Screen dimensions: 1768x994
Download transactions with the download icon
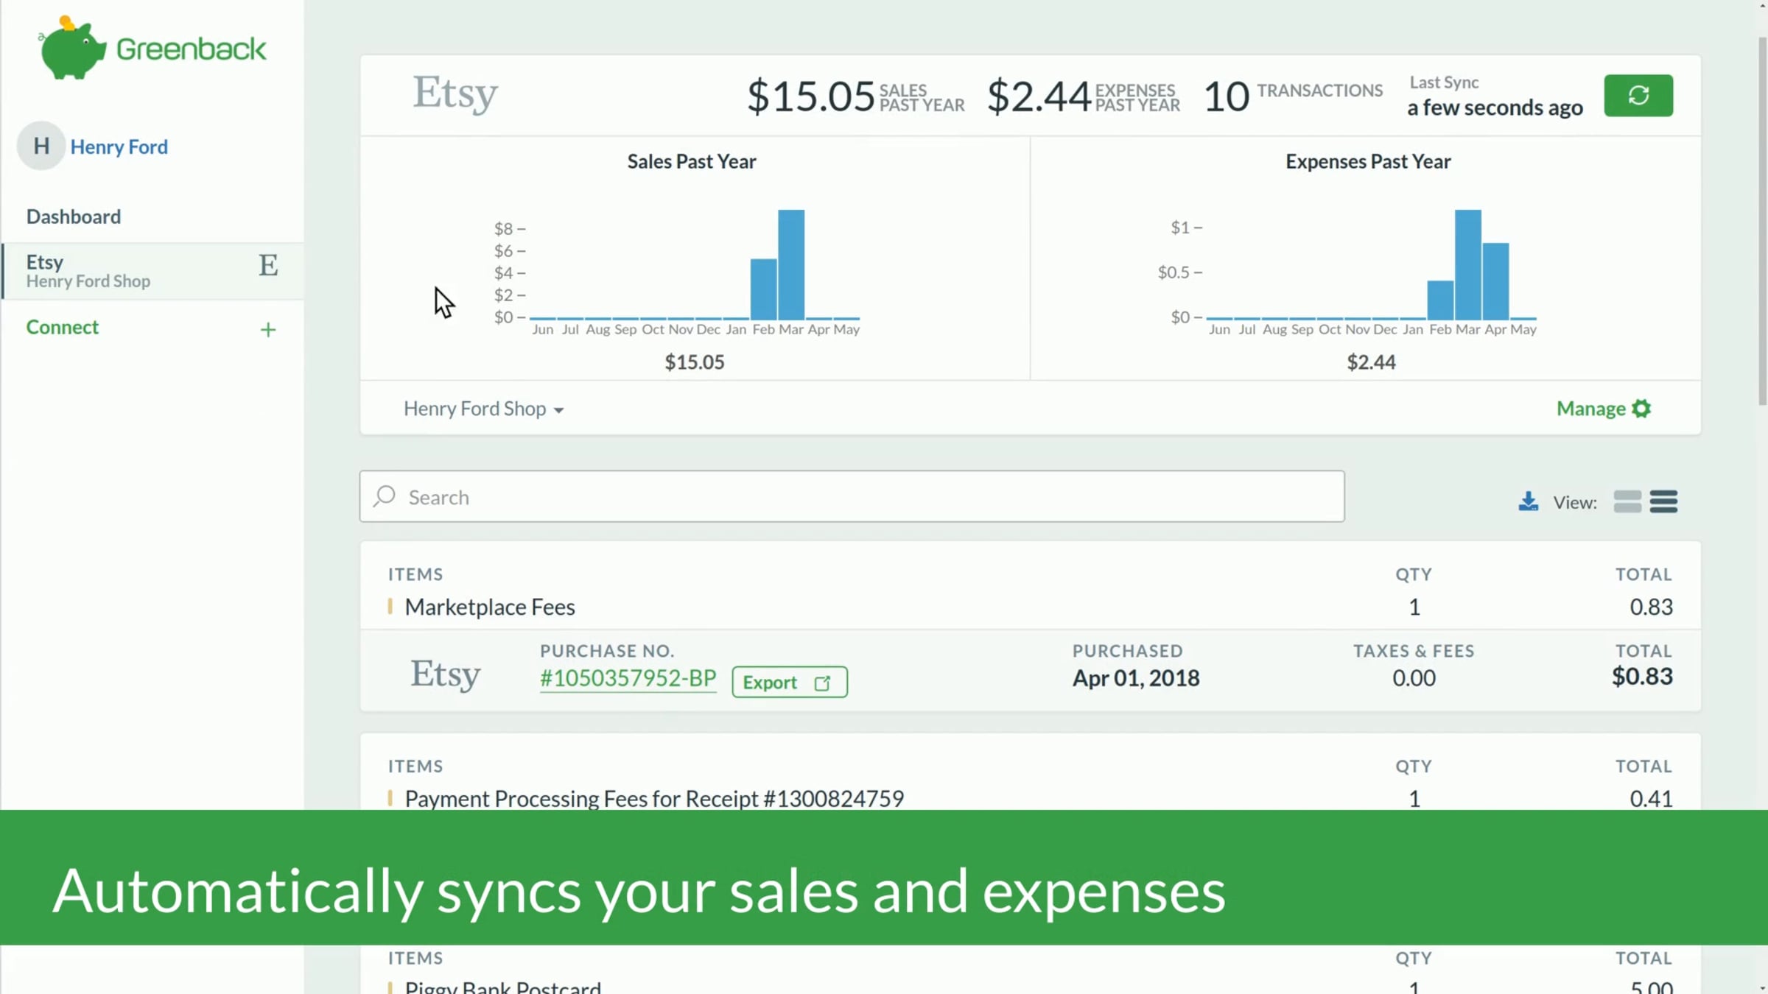point(1528,501)
